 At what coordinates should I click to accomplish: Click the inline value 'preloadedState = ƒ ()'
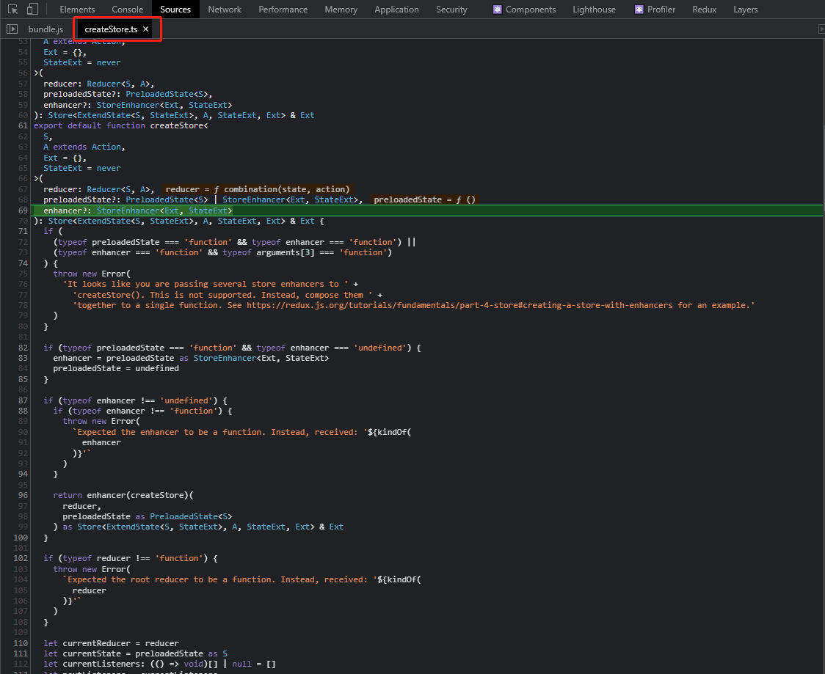click(424, 199)
